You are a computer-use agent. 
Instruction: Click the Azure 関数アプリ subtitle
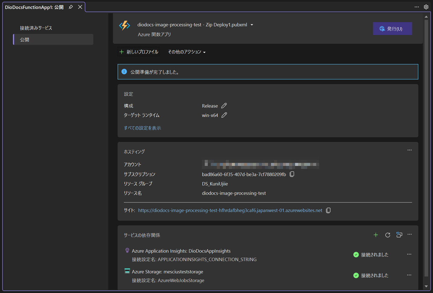(154, 34)
